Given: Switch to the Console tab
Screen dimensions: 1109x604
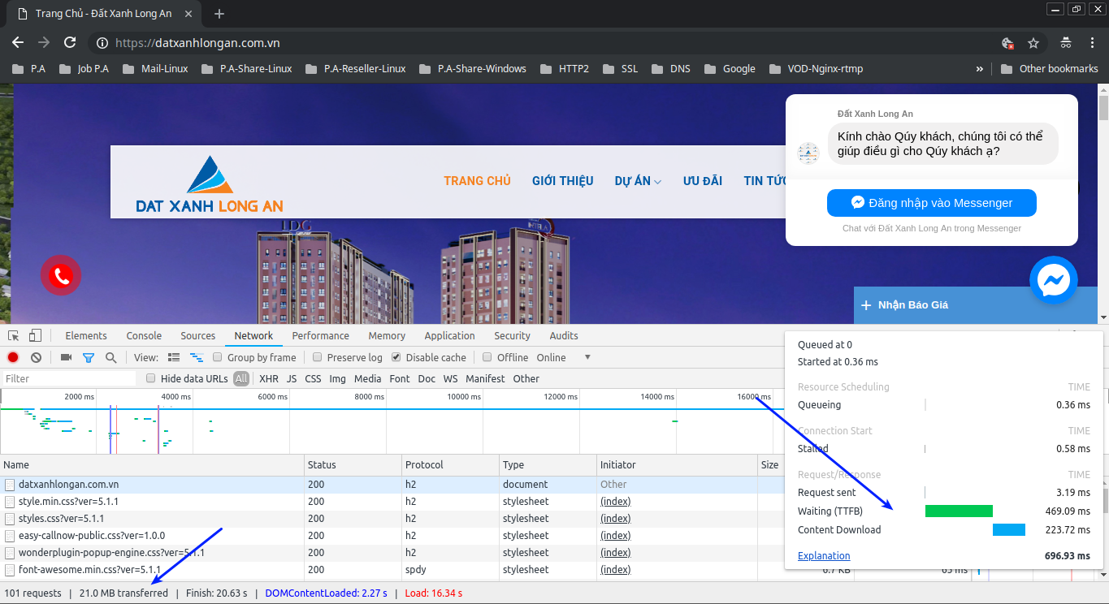Looking at the screenshot, I should point(144,335).
